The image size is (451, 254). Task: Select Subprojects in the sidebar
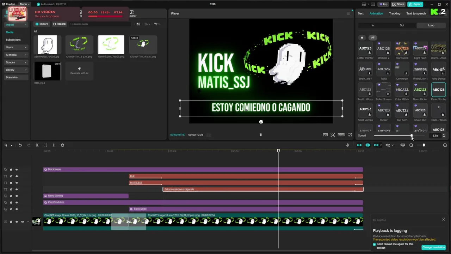[13, 40]
